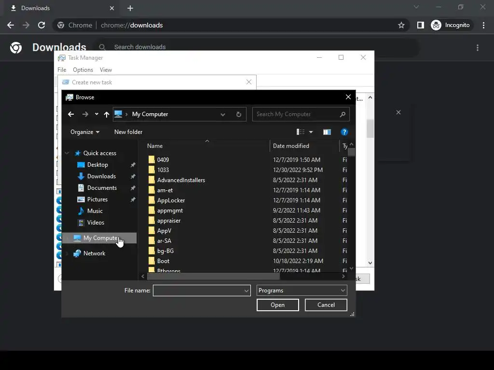Viewport: 494px width, 370px height.
Task: Bookmark this Chrome page star
Action: tap(401, 25)
